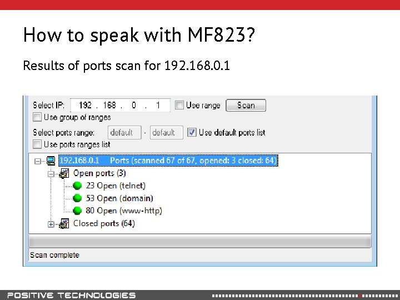Tick the Use group of ranges checkbox

pos(37,117)
